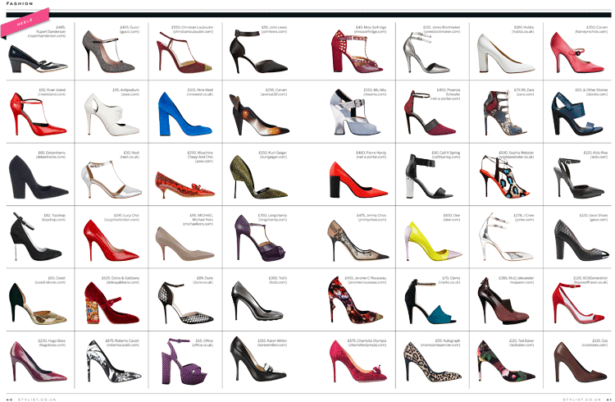Select the pink Carven Mary Jane heel
This screenshot has width=615, height=402.
click(577, 53)
